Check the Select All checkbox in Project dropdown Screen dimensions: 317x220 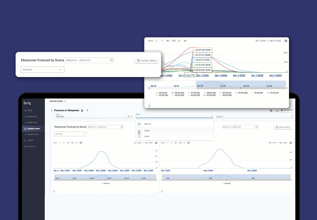coord(139,124)
